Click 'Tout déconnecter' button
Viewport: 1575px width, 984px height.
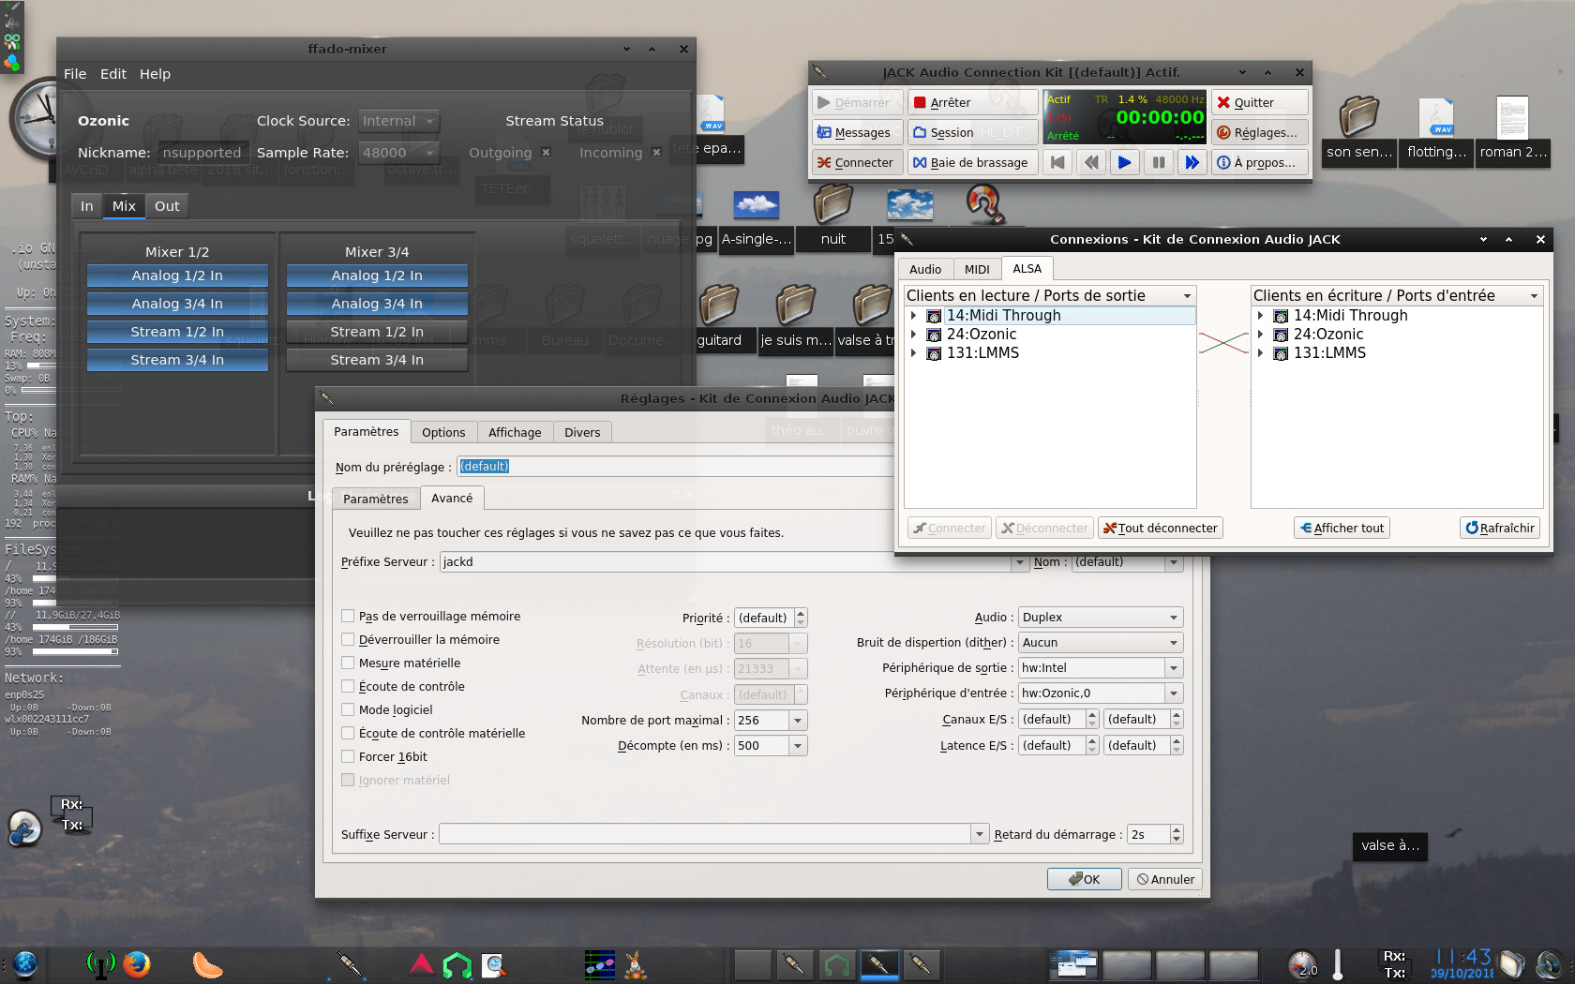1161,528
